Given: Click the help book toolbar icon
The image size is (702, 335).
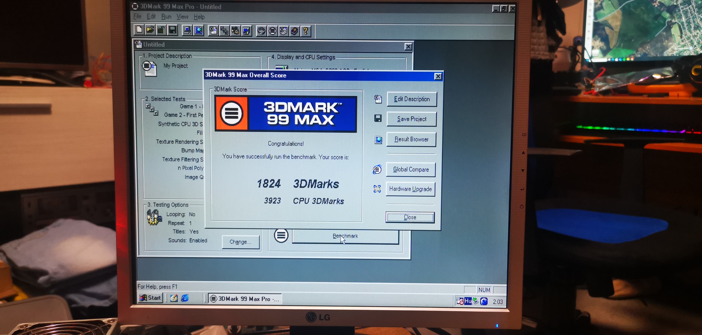Looking at the screenshot, I should tap(294, 31).
